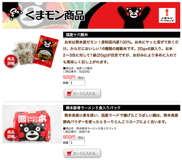Click the 国産十六穀米 black title bar
This screenshot has height=160, width=182.
coord(122,35)
